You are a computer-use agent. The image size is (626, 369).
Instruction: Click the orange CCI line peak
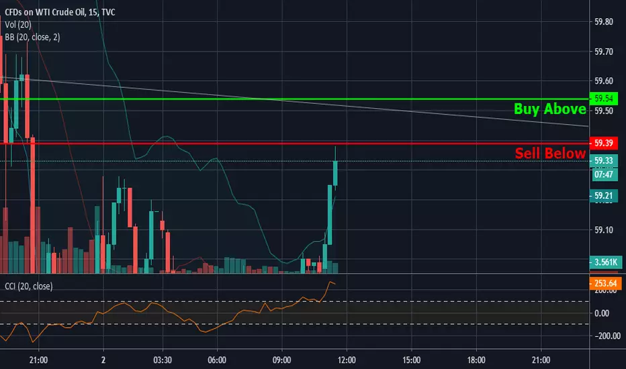[330, 282]
